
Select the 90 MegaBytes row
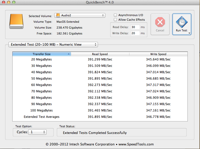100,104
